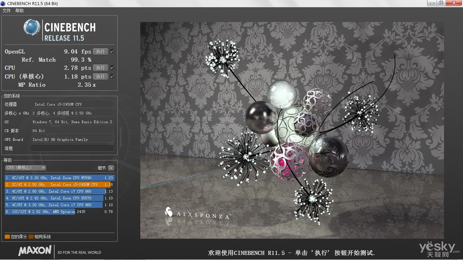Click the MAXON logo
This screenshot has width=463, height=260.
(x=35, y=251)
